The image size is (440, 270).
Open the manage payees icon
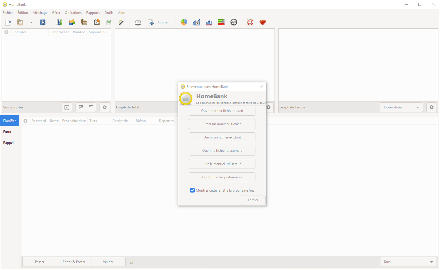click(72, 22)
